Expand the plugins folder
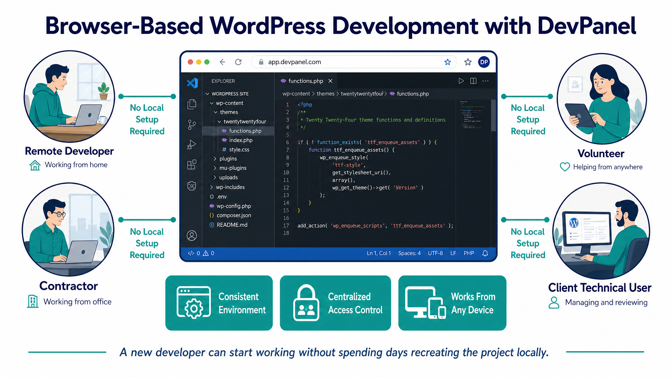This screenshot has width=672, height=378. [x=215, y=159]
